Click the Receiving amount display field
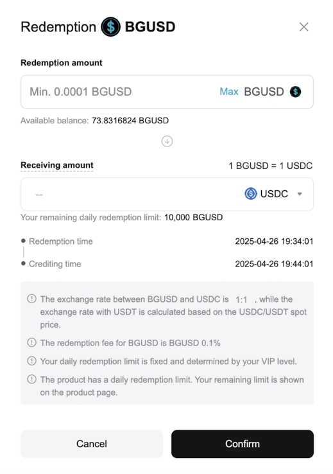This screenshot has height=474, width=333. [167, 194]
